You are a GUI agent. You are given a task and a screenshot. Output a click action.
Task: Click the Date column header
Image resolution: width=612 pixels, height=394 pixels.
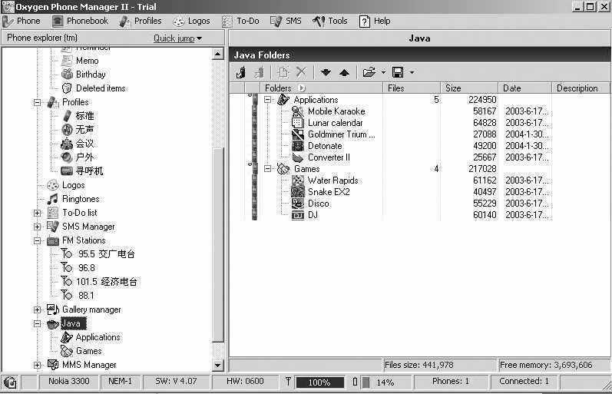(x=525, y=88)
